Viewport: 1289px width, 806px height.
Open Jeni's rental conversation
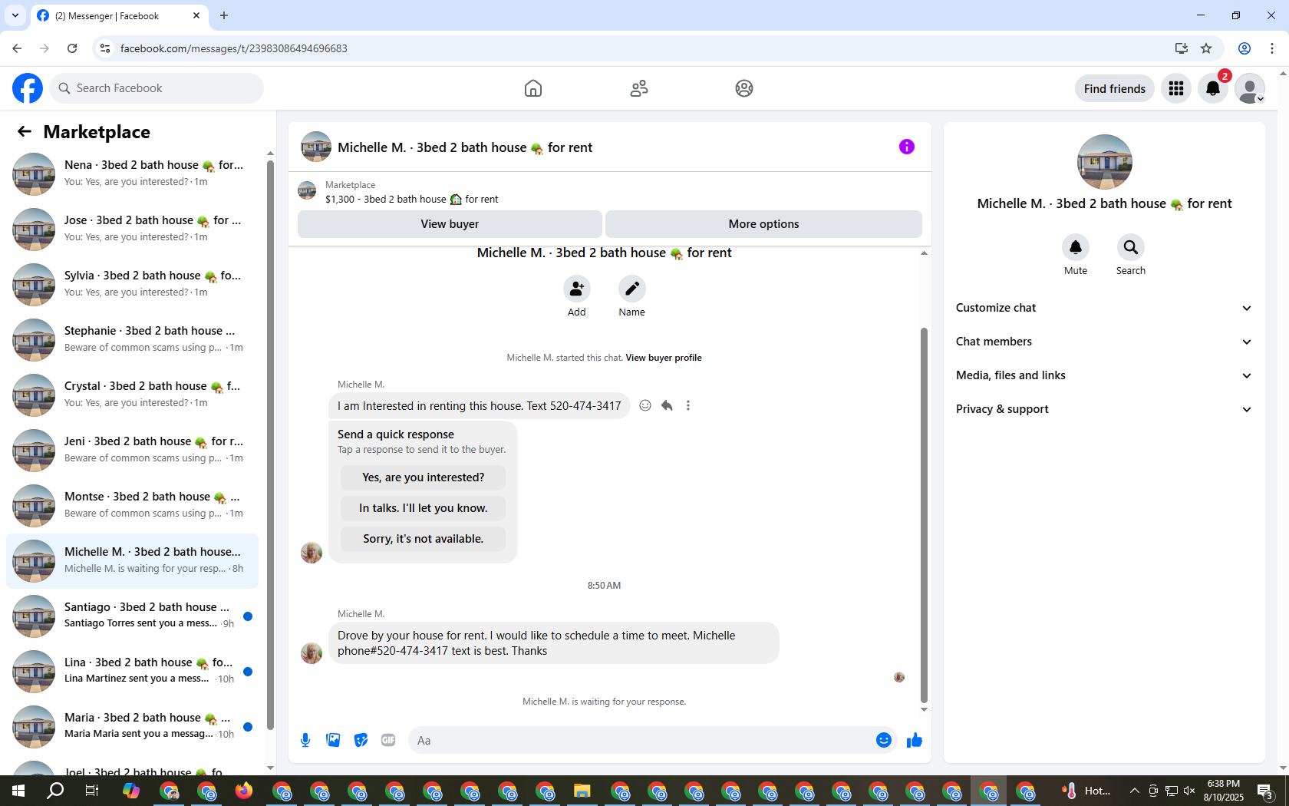pos(132,450)
